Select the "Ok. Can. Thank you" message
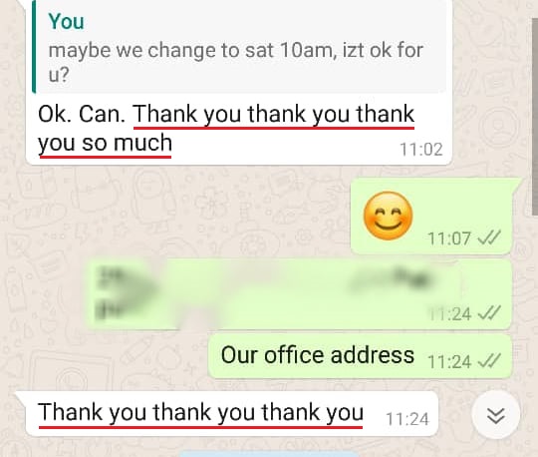The height and width of the screenshot is (457, 538). [239, 83]
